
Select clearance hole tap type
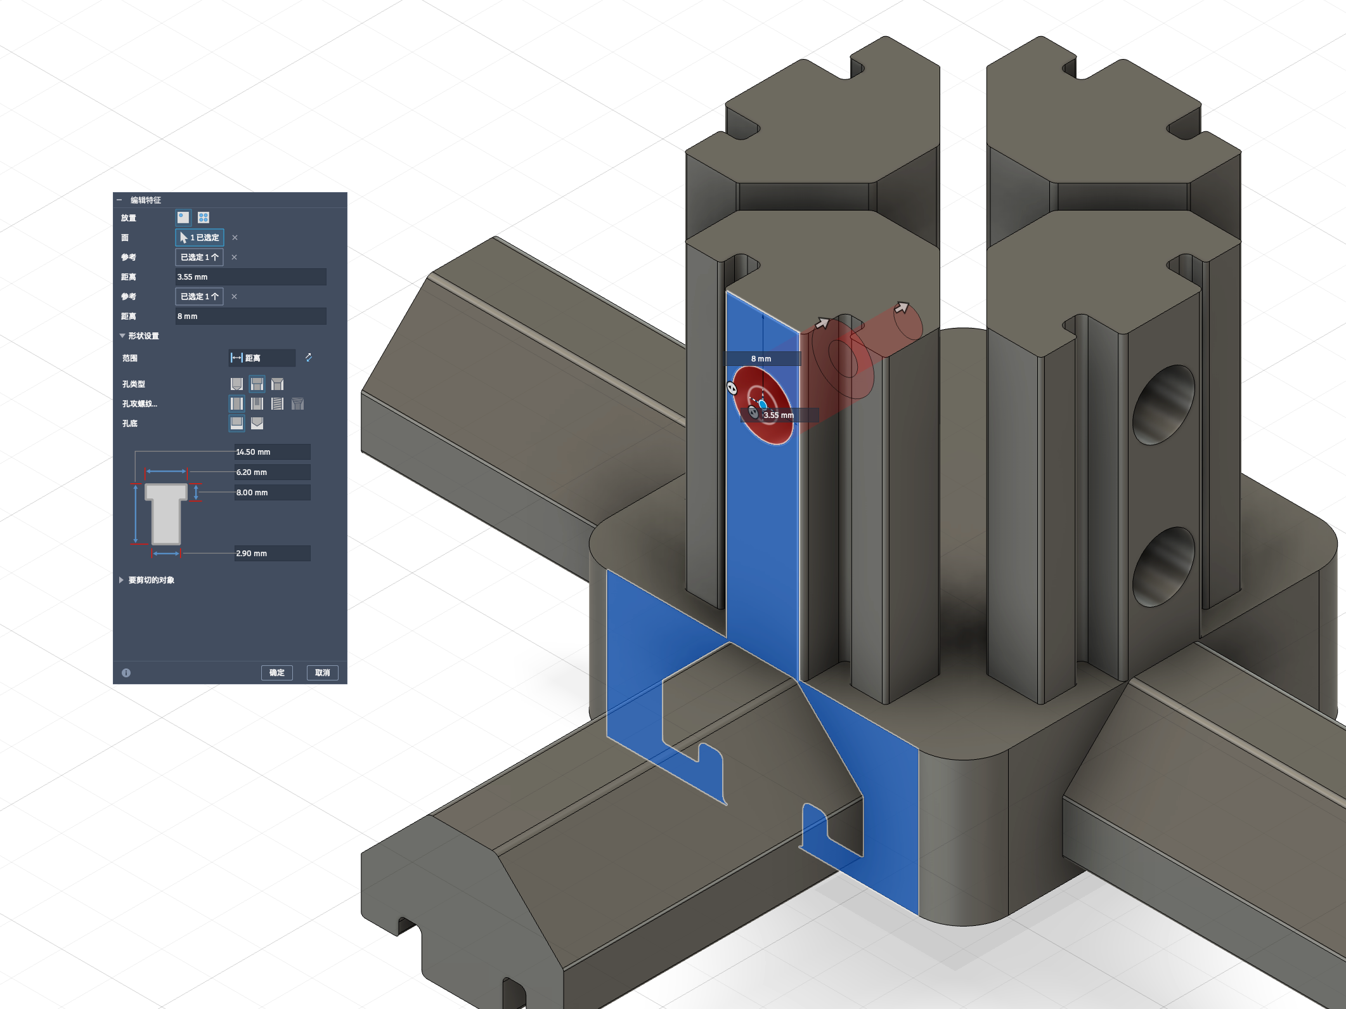coord(257,404)
